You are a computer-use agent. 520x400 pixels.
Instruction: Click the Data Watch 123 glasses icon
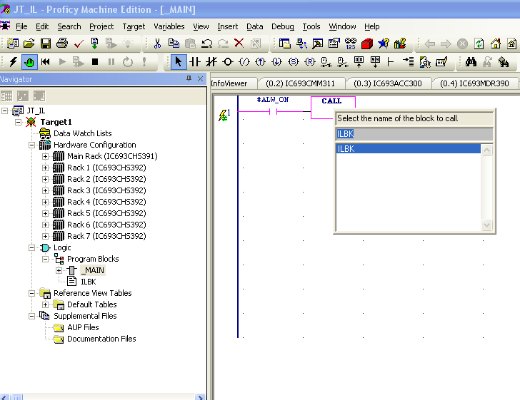coord(351,43)
